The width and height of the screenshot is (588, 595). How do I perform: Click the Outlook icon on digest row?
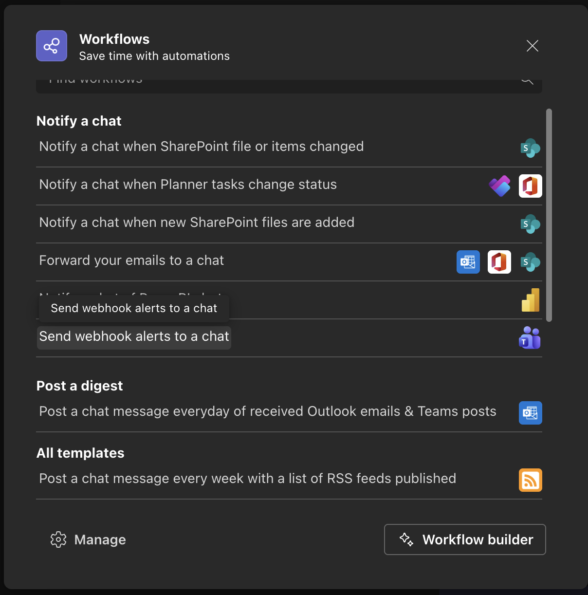click(530, 413)
